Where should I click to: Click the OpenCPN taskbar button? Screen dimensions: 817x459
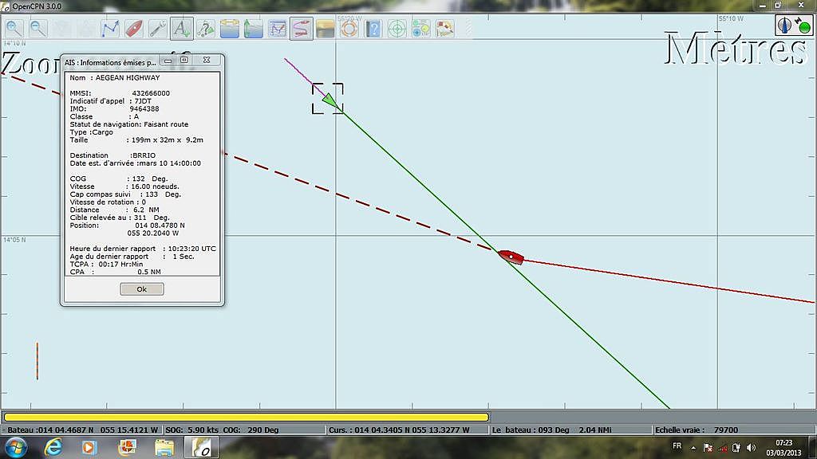tap(201, 448)
